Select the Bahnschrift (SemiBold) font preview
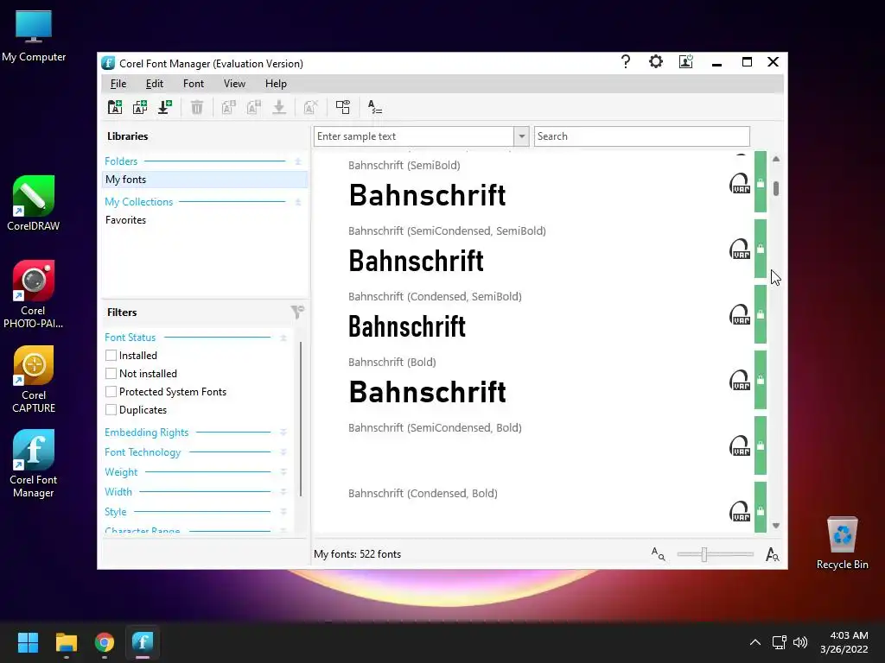Viewport: 885px width, 663px height. [x=427, y=195]
